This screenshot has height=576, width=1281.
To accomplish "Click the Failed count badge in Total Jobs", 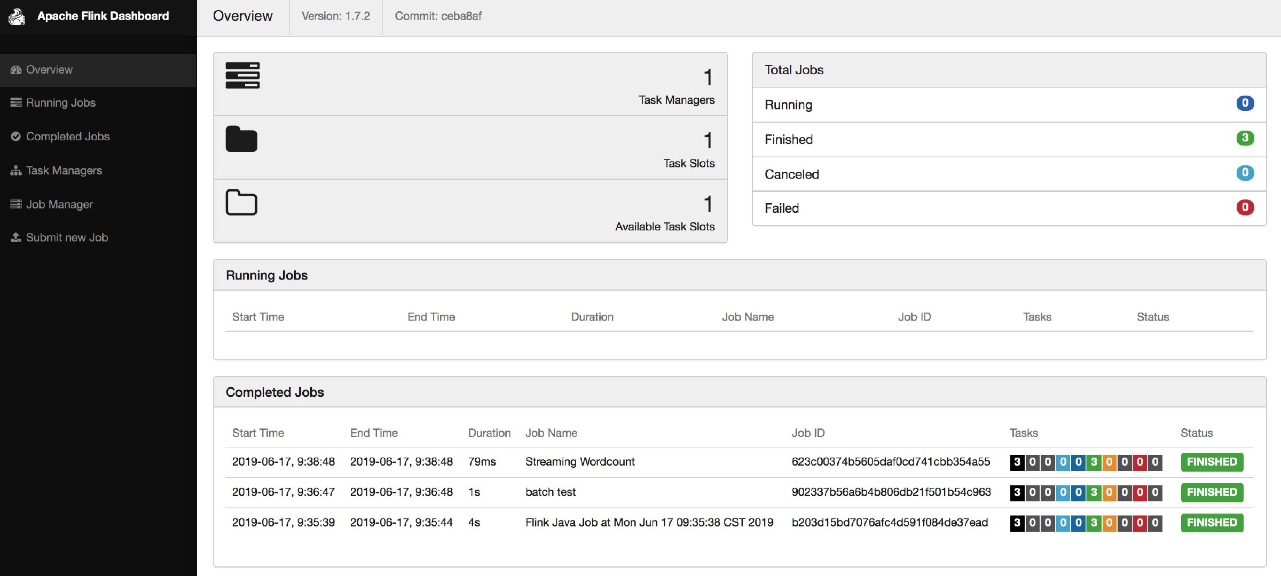I will tap(1245, 207).
